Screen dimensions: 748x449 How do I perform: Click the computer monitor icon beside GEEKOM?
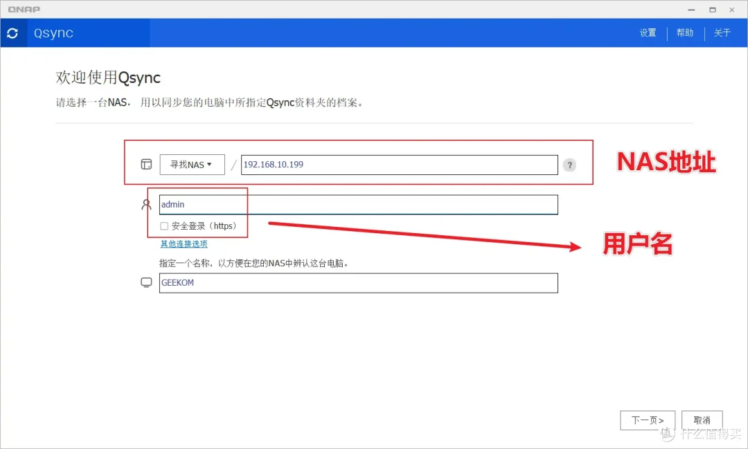146,283
